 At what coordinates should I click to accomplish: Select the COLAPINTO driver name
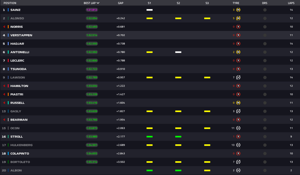(x=20, y=153)
